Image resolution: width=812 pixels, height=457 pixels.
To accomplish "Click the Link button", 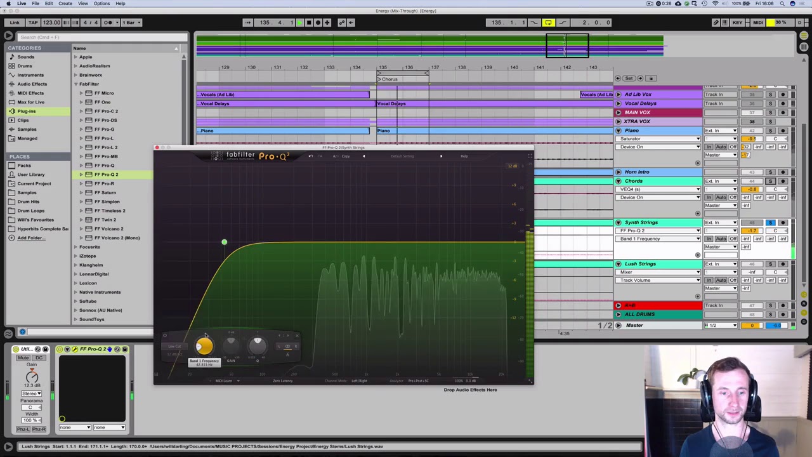I will (x=14, y=22).
